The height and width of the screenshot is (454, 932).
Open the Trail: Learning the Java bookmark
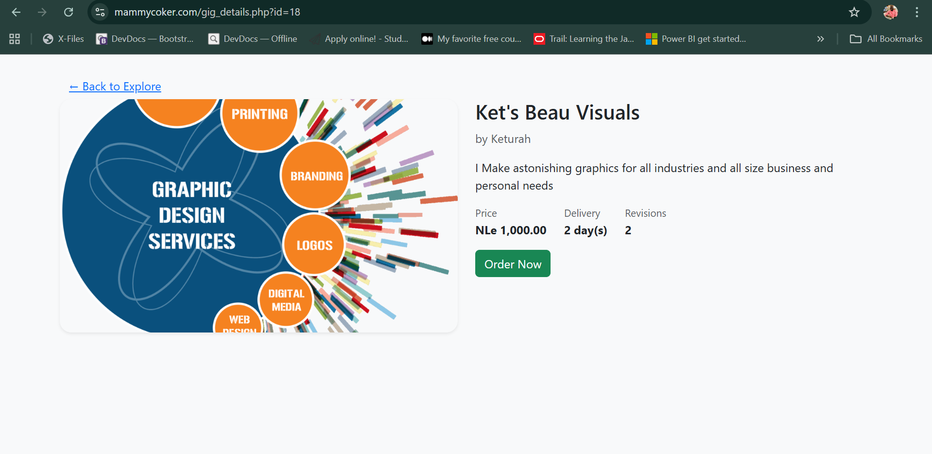point(584,39)
